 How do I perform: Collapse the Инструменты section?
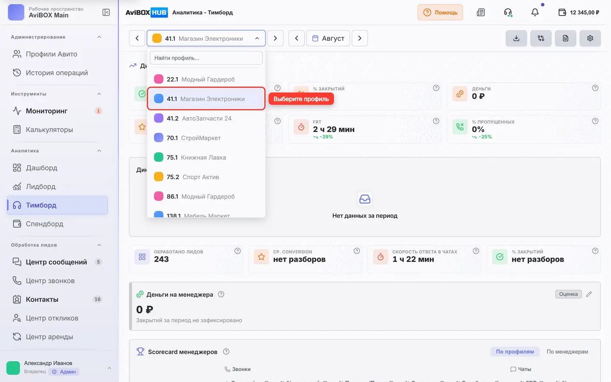[99, 94]
